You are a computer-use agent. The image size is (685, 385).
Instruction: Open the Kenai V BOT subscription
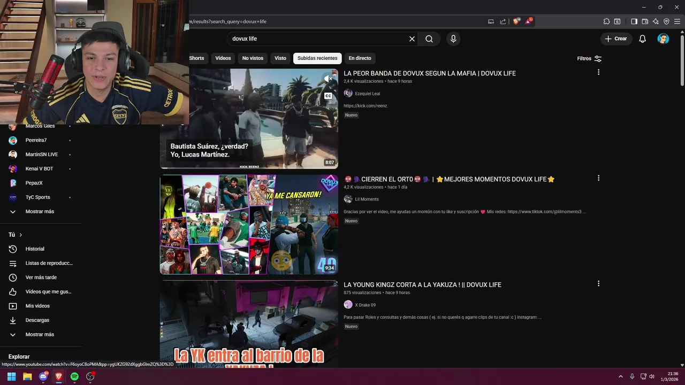tap(41, 168)
